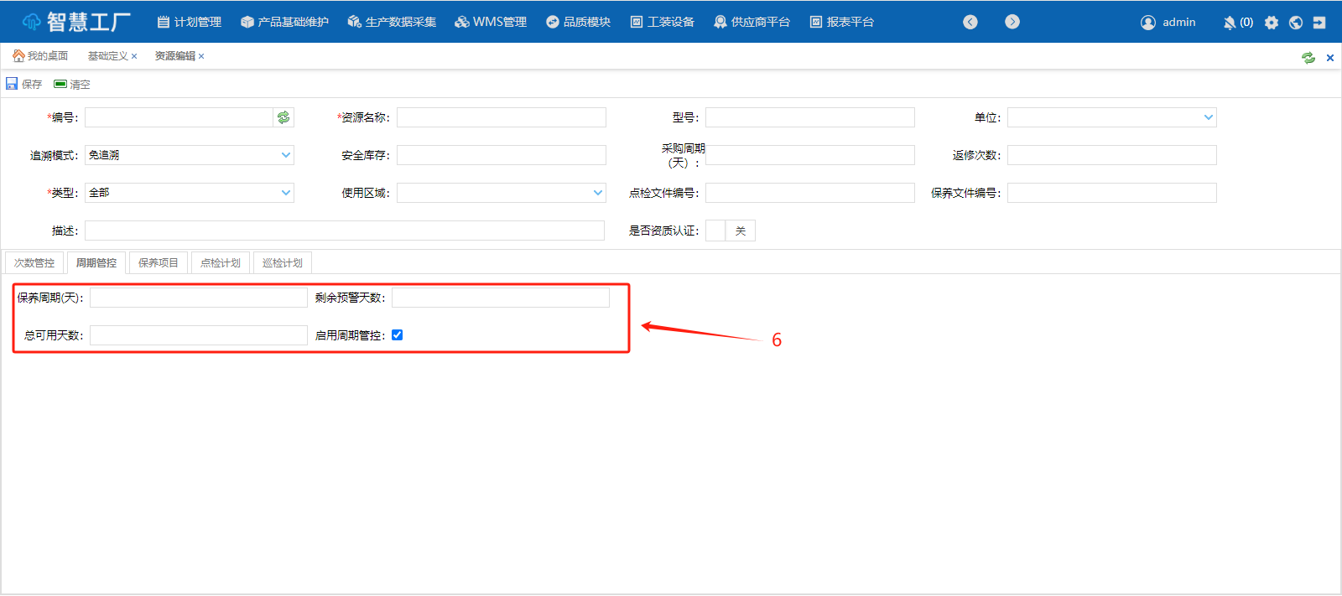
Task: Click the 保存 button
Action: tap(24, 85)
